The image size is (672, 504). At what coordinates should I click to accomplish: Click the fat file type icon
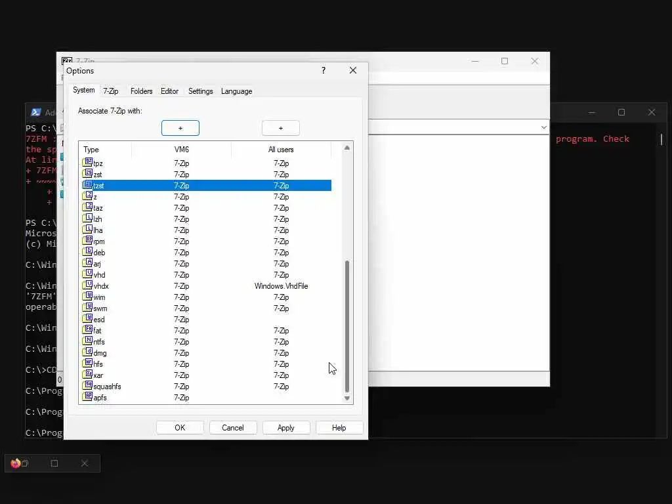(x=87, y=329)
